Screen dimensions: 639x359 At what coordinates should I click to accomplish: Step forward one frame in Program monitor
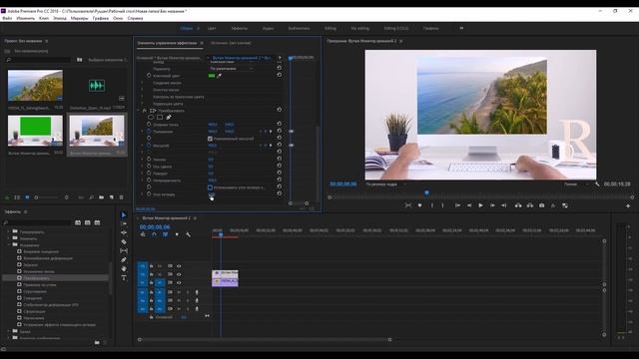[492, 205]
